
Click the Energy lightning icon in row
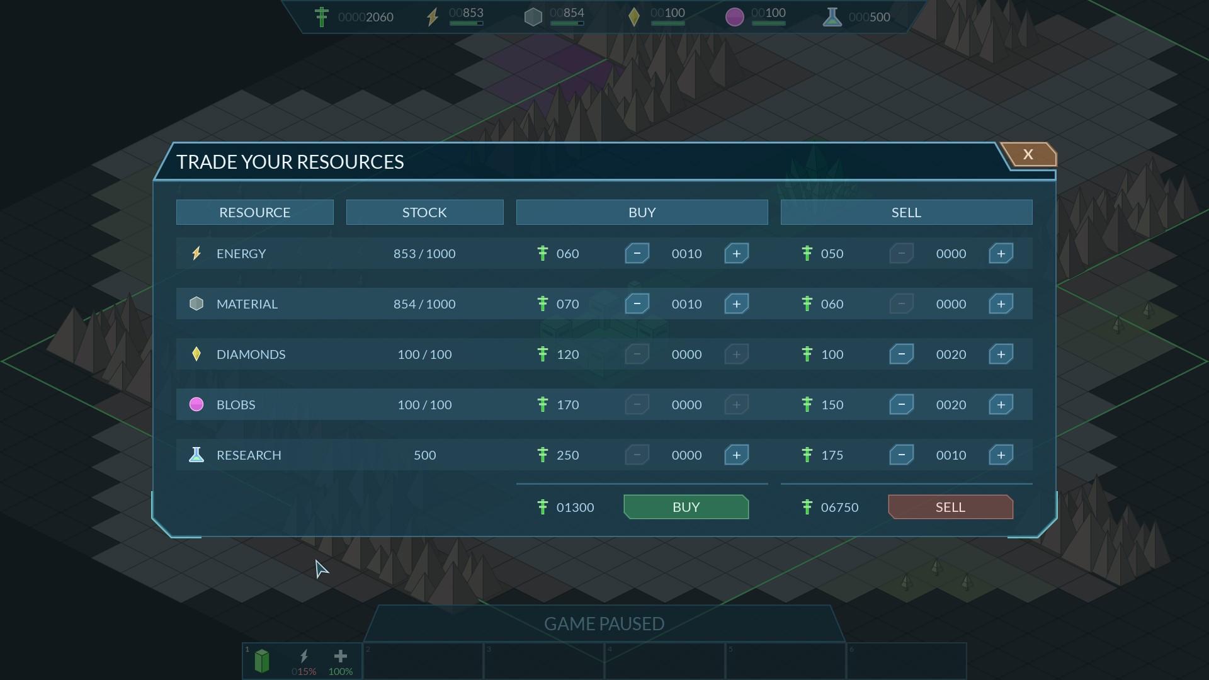pyautogui.click(x=196, y=254)
